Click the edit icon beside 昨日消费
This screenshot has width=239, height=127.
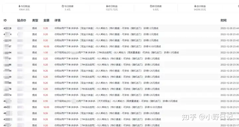(151, 6)
